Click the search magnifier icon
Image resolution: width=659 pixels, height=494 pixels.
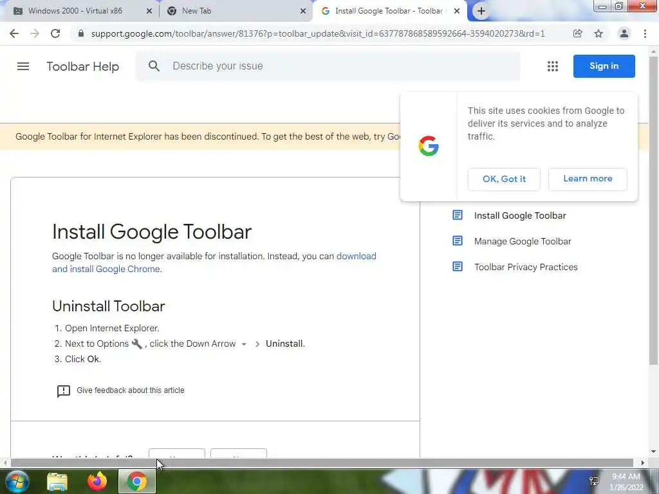(x=154, y=66)
